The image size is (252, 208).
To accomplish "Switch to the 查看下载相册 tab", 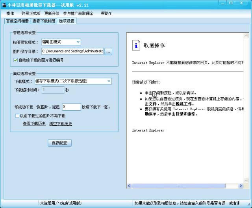I will click(44, 21).
